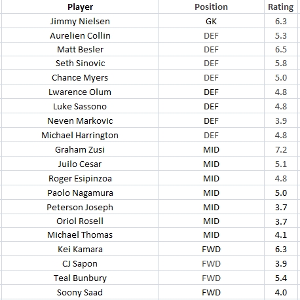Click Neven Markovic's 3.9 rating cell
This screenshot has width=300, height=300.
pos(281,121)
